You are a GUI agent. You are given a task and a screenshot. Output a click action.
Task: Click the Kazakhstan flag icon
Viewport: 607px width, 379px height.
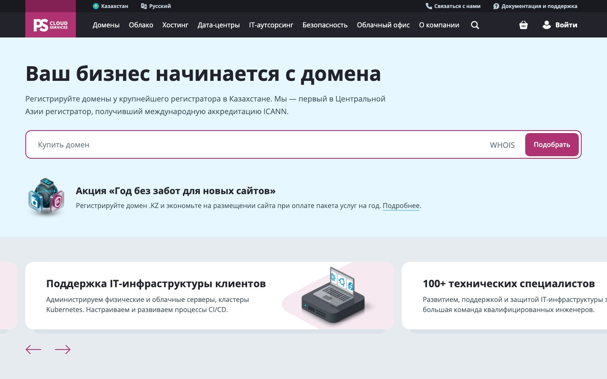point(96,6)
